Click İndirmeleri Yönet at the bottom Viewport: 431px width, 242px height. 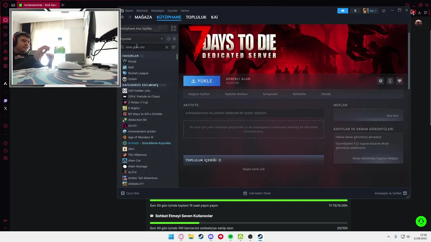(257, 193)
